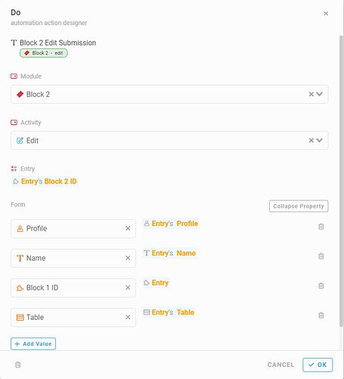The height and width of the screenshot is (379, 344).
Task: Clear the Edit activity selection
Action: (311, 140)
